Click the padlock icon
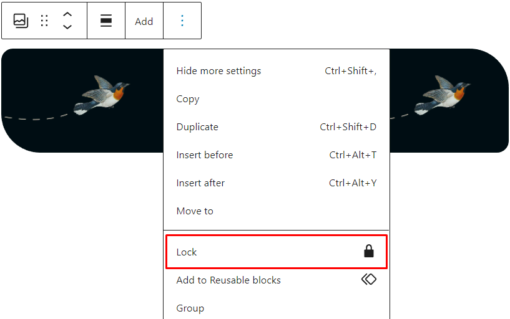The image size is (510, 319). coord(369,252)
